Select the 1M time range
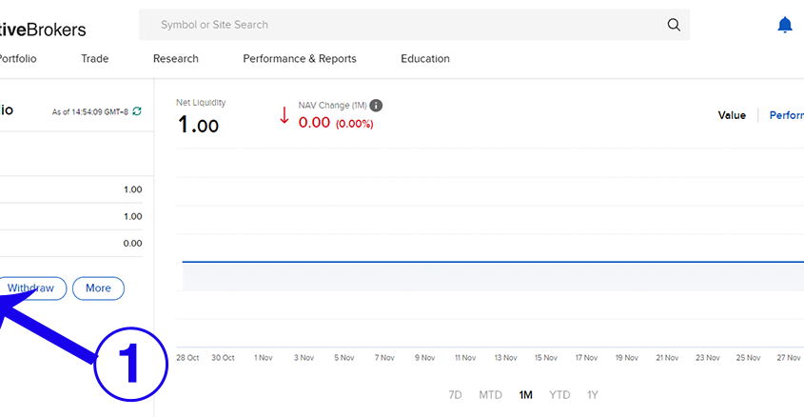Image resolution: width=804 pixels, height=417 pixels. [526, 395]
